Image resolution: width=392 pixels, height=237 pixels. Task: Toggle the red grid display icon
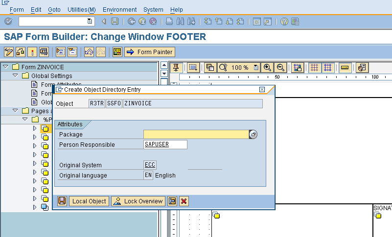(315, 67)
